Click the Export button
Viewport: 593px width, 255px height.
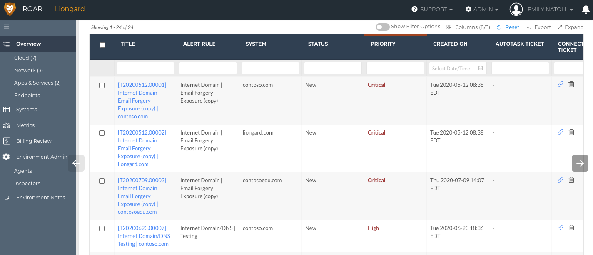[x=538, y=27]
